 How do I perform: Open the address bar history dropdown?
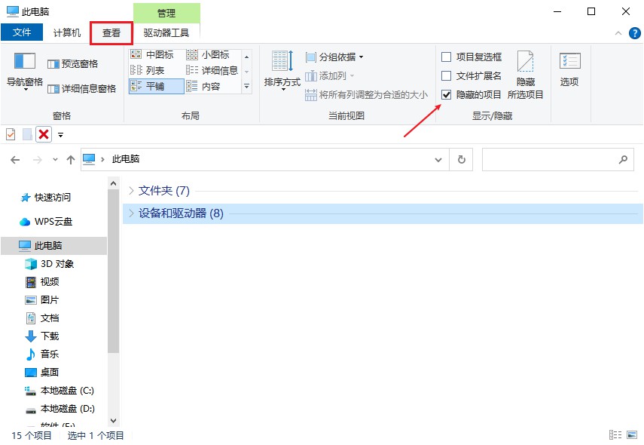[x=438, y=160]
